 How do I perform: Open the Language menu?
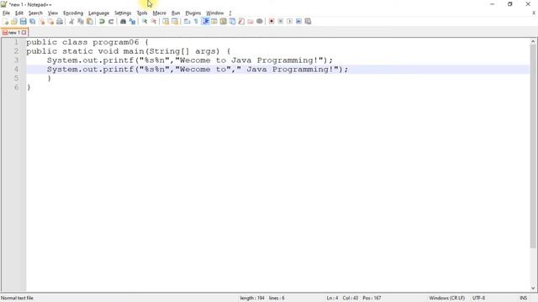(x=98, y=13)
